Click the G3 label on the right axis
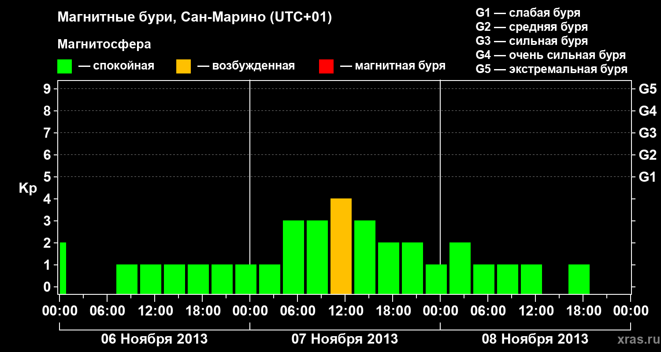Image resolution: width=661 pixels, height=352 pixels. pyautogui.click(x=648, y=133)
